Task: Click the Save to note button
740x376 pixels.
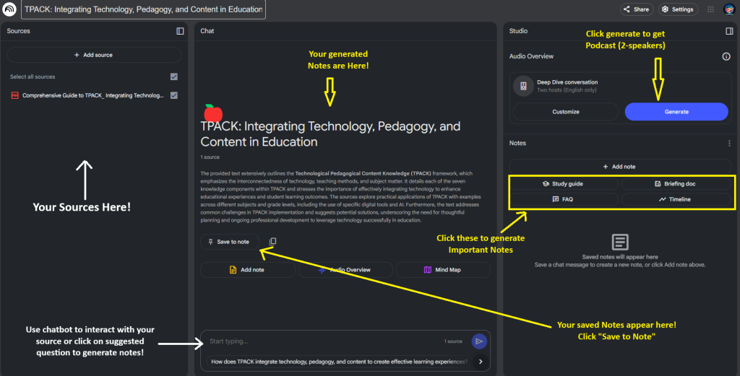Action: [x=228, y=242]
